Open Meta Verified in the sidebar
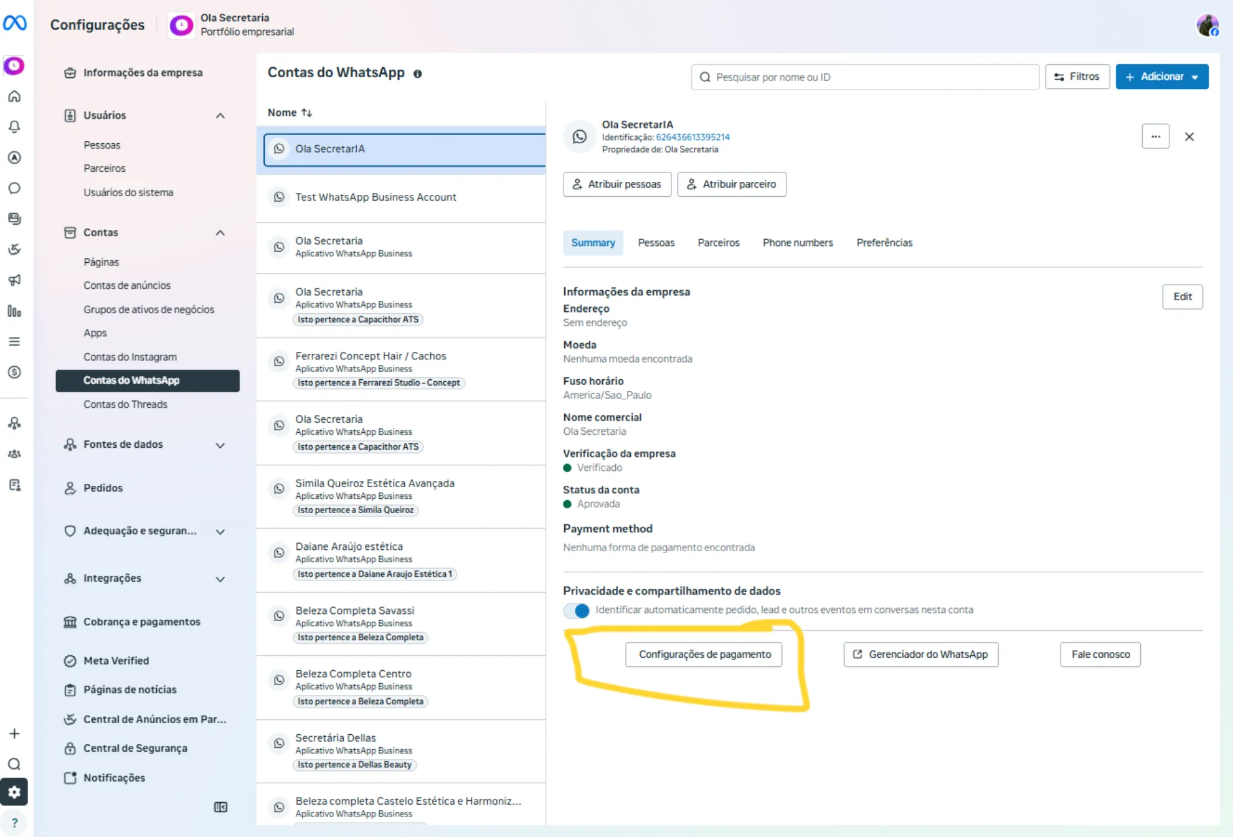 pyautogui.click(x=116, y=661)
